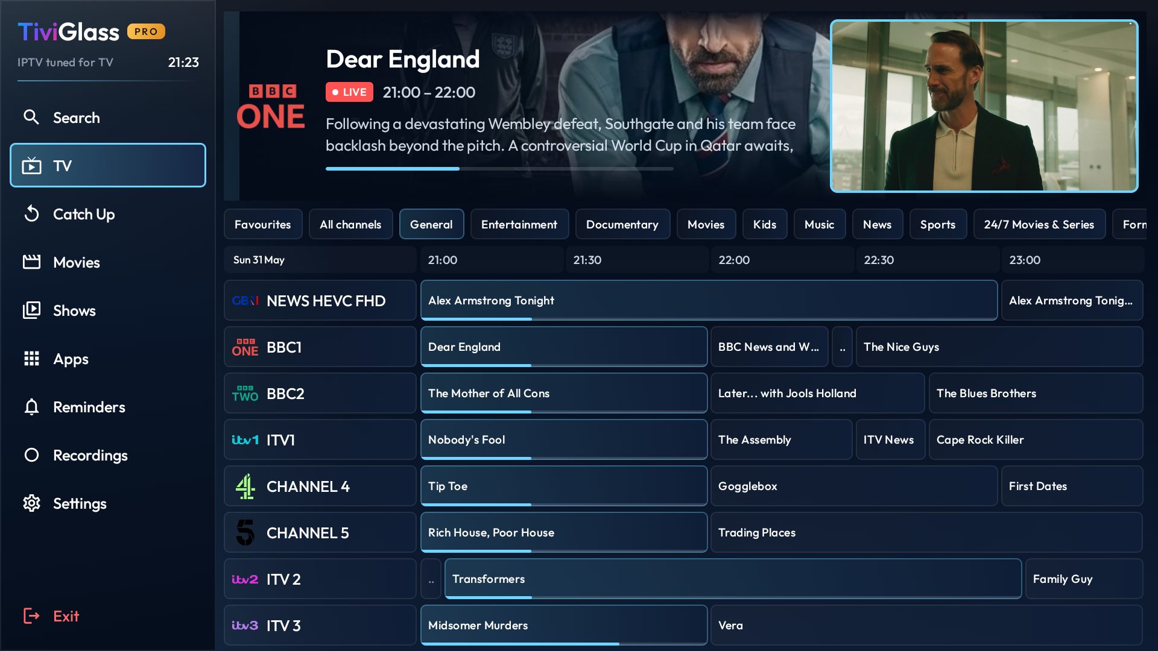
Task: Select Rich House, Poor House
Action: [564, 532]
